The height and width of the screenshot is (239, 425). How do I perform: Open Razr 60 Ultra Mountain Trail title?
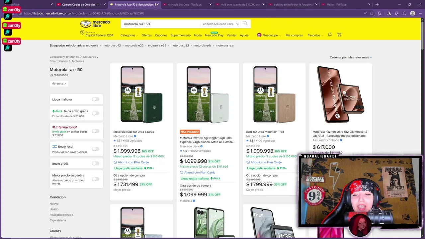pos(265,132)
